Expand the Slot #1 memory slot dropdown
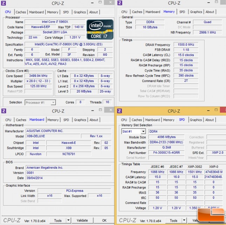This screenshot has width=226, height=225. tap(133, 132)
